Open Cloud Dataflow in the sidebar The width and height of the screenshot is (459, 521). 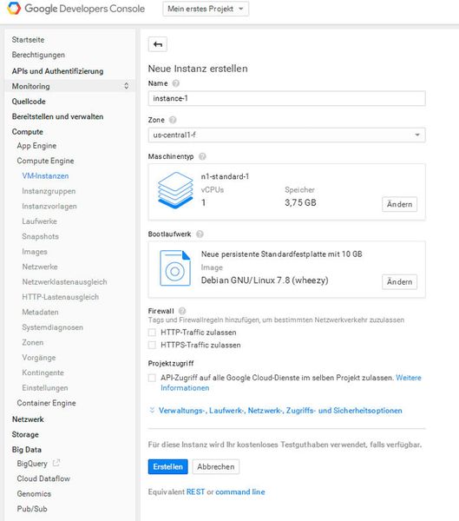(x=43, y=478)
